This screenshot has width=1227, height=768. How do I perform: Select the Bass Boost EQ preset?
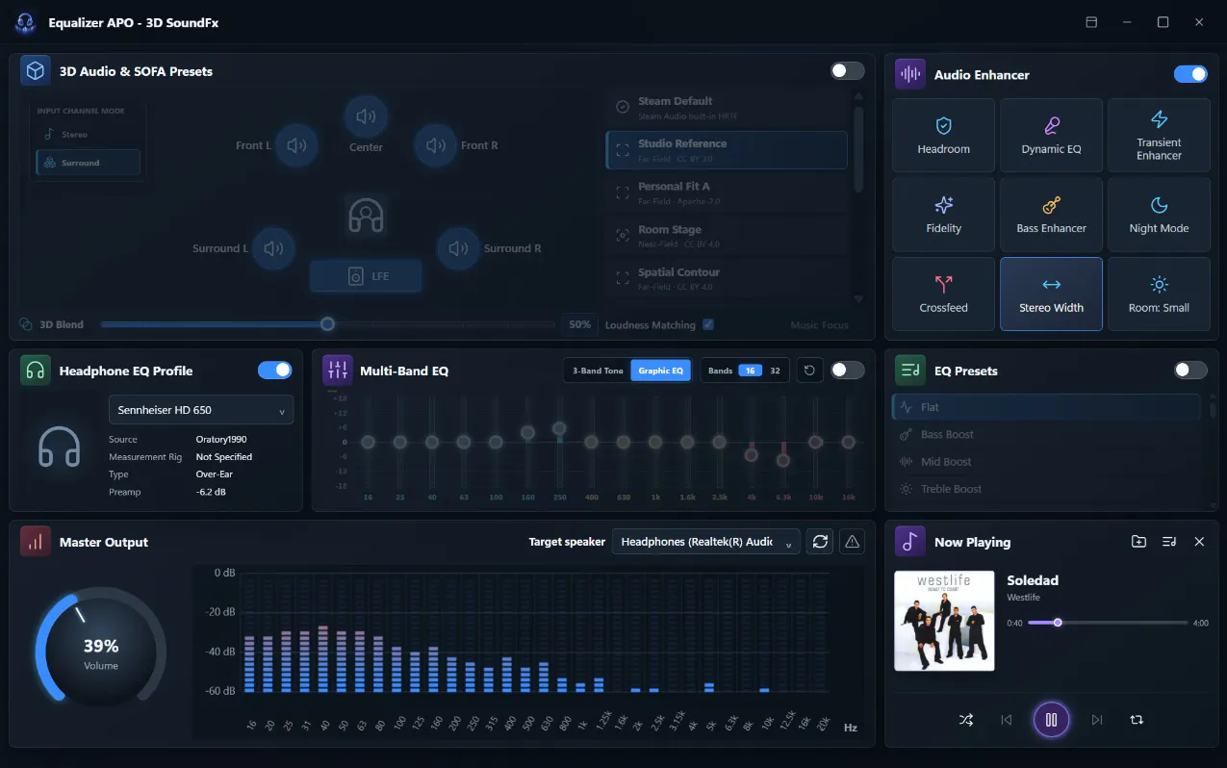(1046, 434)
